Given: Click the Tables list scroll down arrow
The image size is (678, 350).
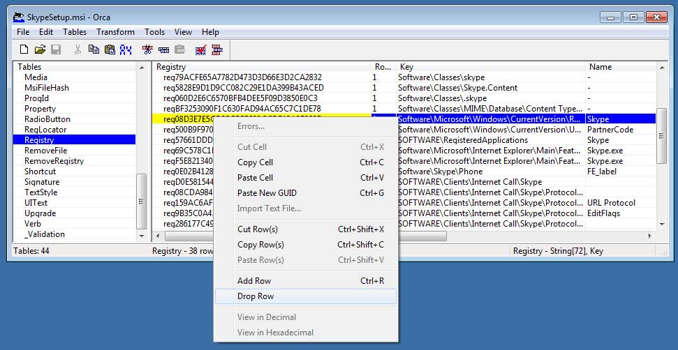Looking at the screenshot, I should 141,236.
